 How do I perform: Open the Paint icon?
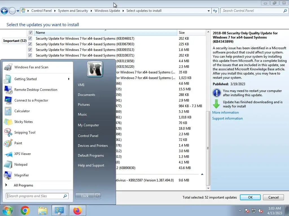pyautogui.click(x=8, y=143)
